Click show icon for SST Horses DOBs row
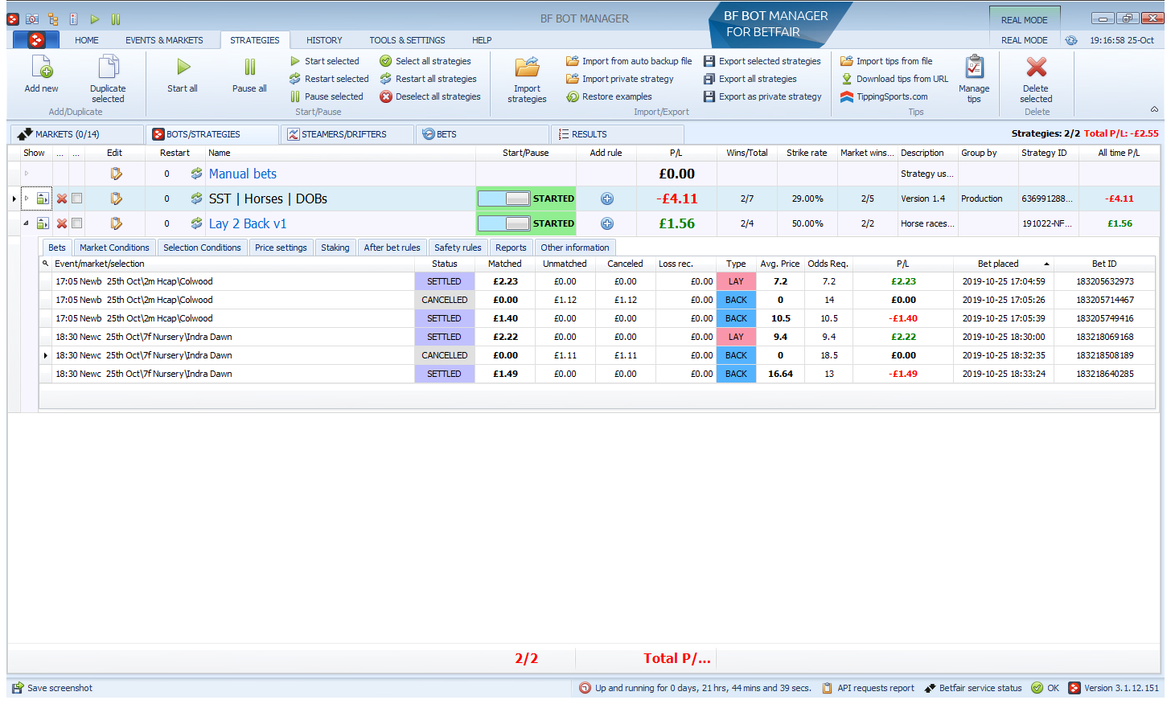The height and width of the screenshot is (704, 1171). [43, 199]
